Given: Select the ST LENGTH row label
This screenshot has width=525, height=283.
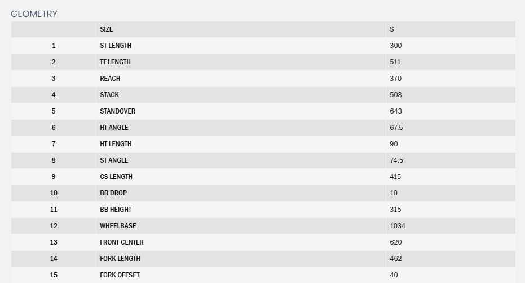Looking at the screenshot, I should coord(116,46).
